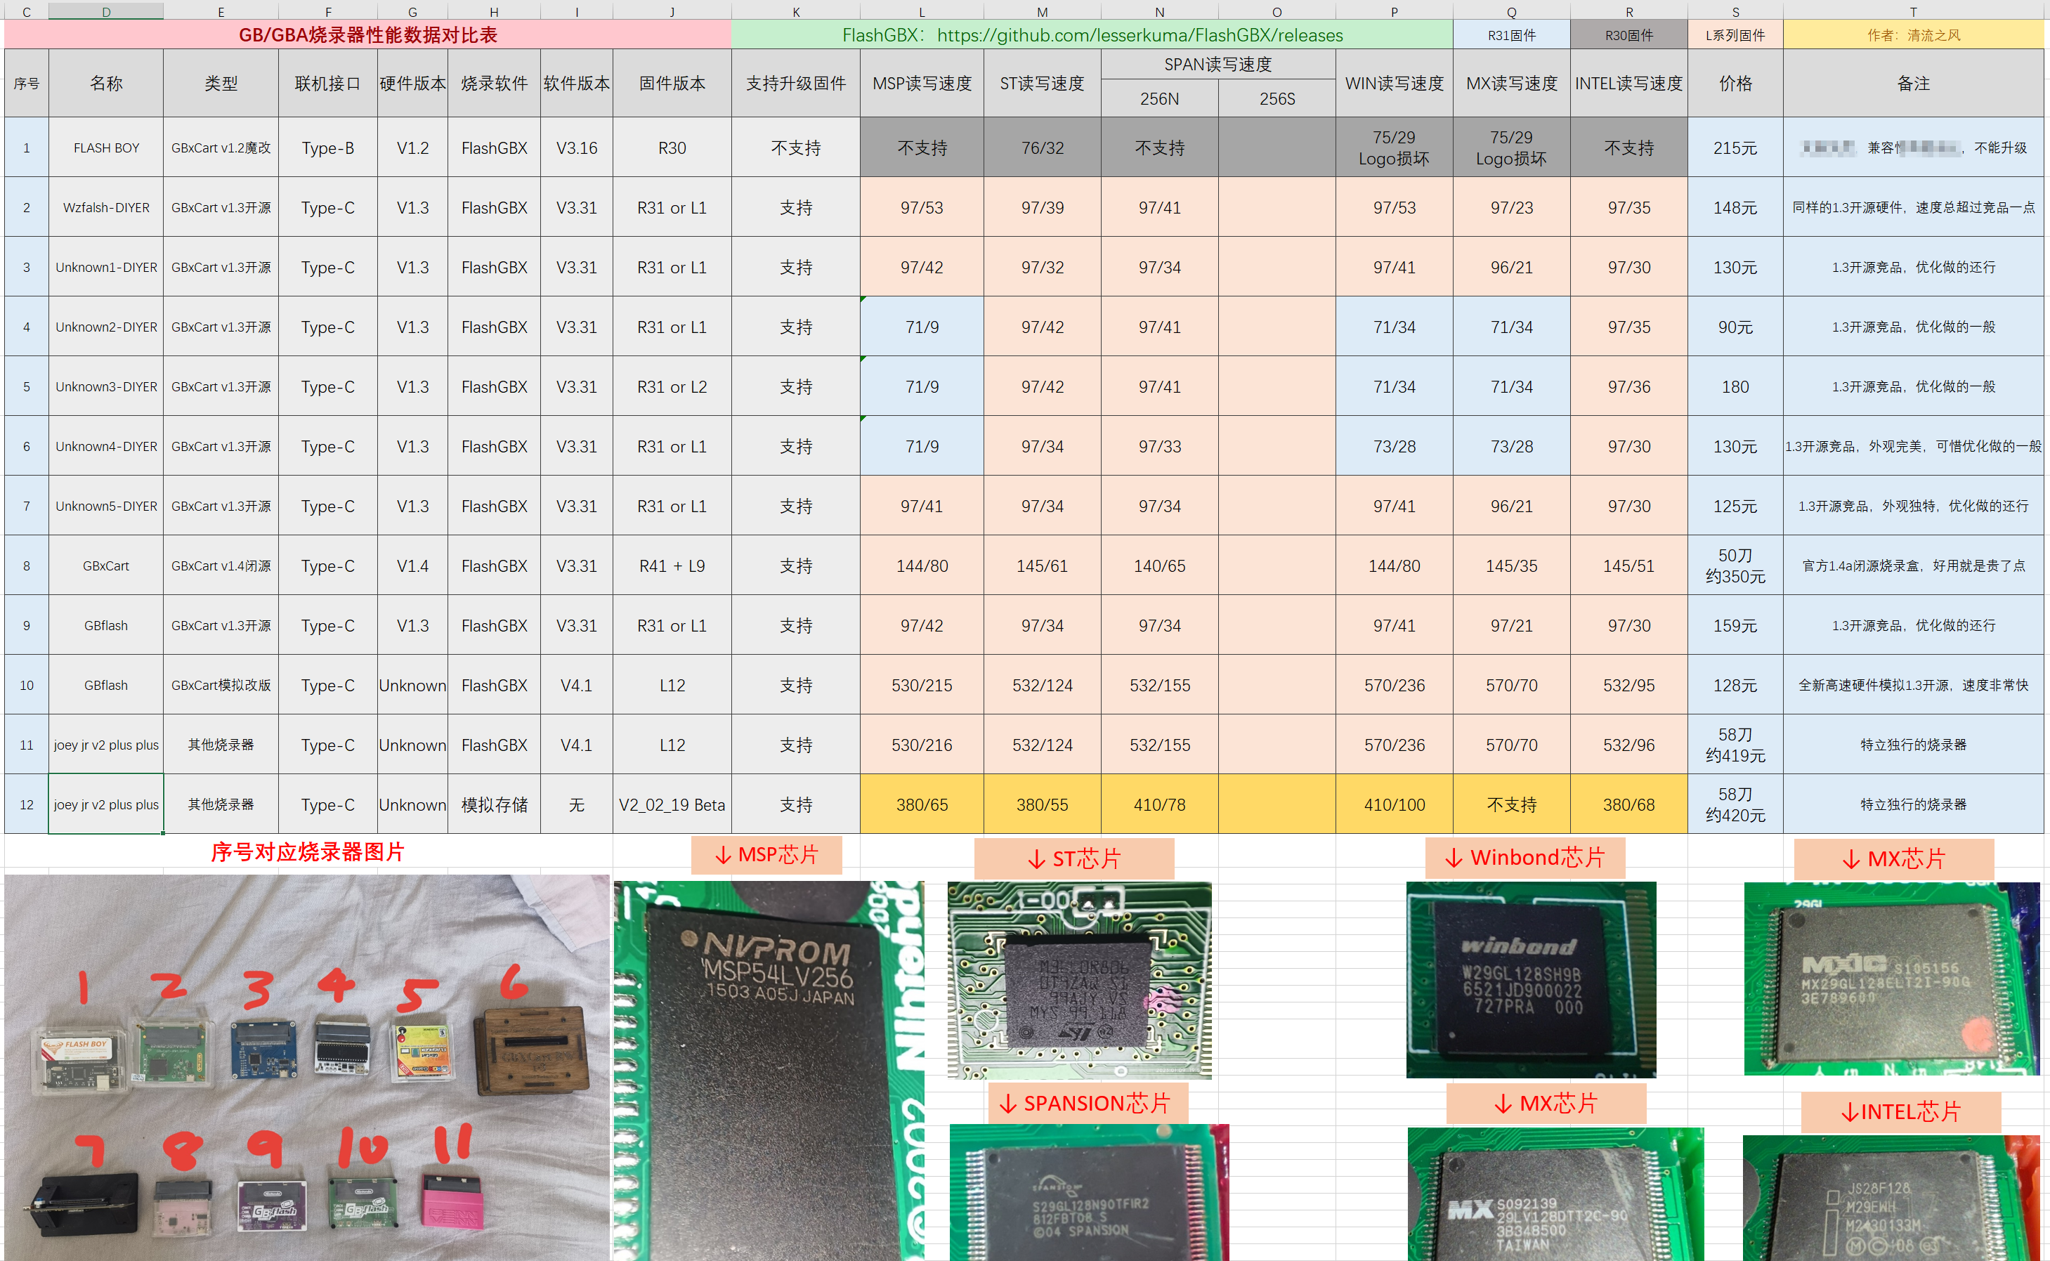Image resolution: width=2050 pixels, height=1261 pixels.
Task: Click the ↓ SPANSION芯片 label
Action: coord(1088,1102)
